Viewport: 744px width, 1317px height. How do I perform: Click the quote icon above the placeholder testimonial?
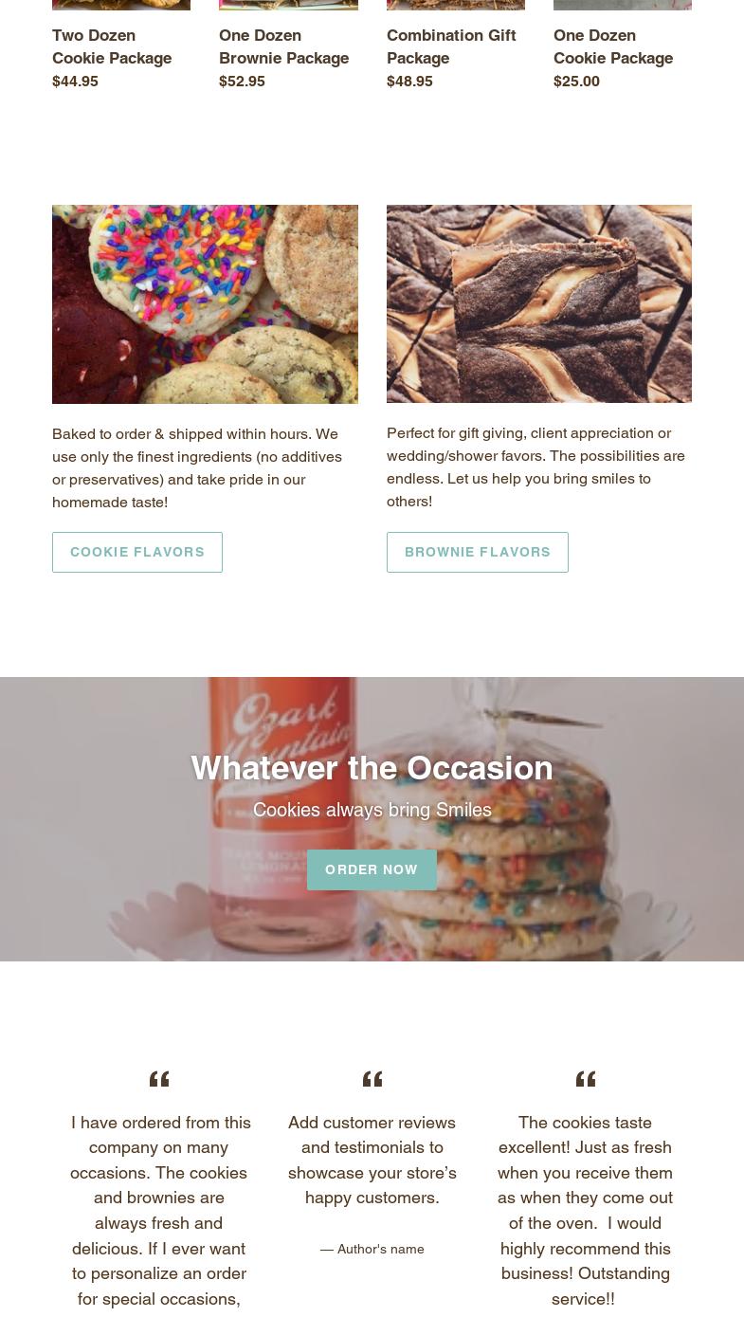pos(372,1079)
